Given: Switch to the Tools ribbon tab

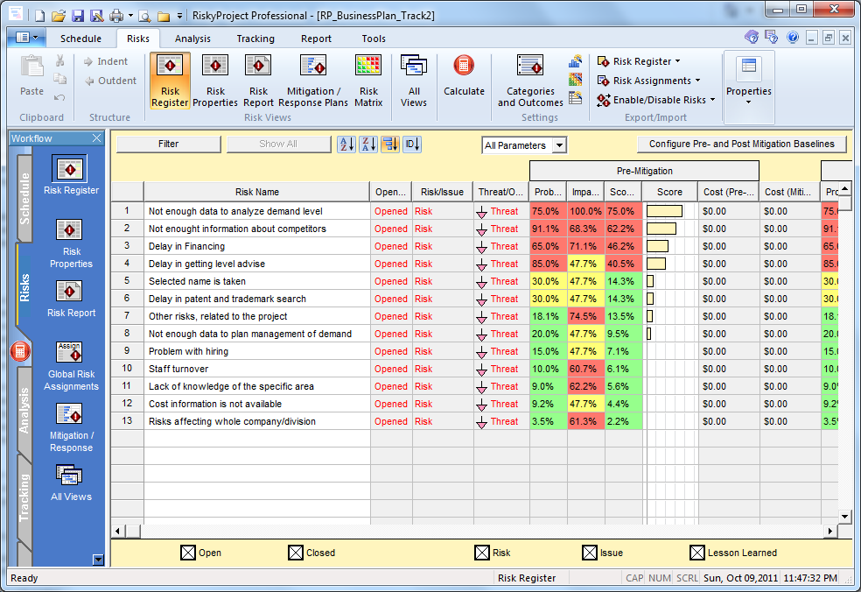Looking at the screenshot, I should (x=374, y=39).
